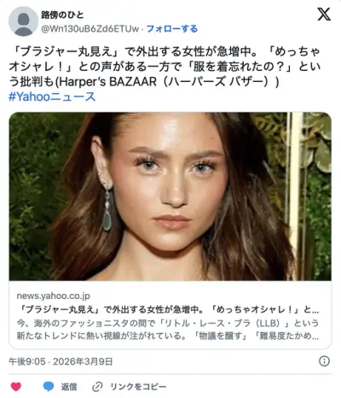Open the @Wn130uB6Zd6ETUw handle
The height and width of the screenshot is (398, 341).
[90, 29]
